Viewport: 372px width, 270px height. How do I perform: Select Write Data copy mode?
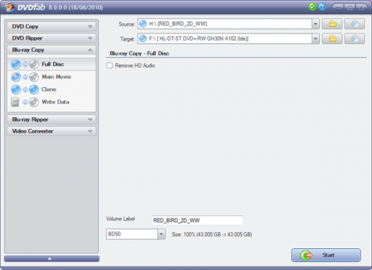(x=51, y=102)
